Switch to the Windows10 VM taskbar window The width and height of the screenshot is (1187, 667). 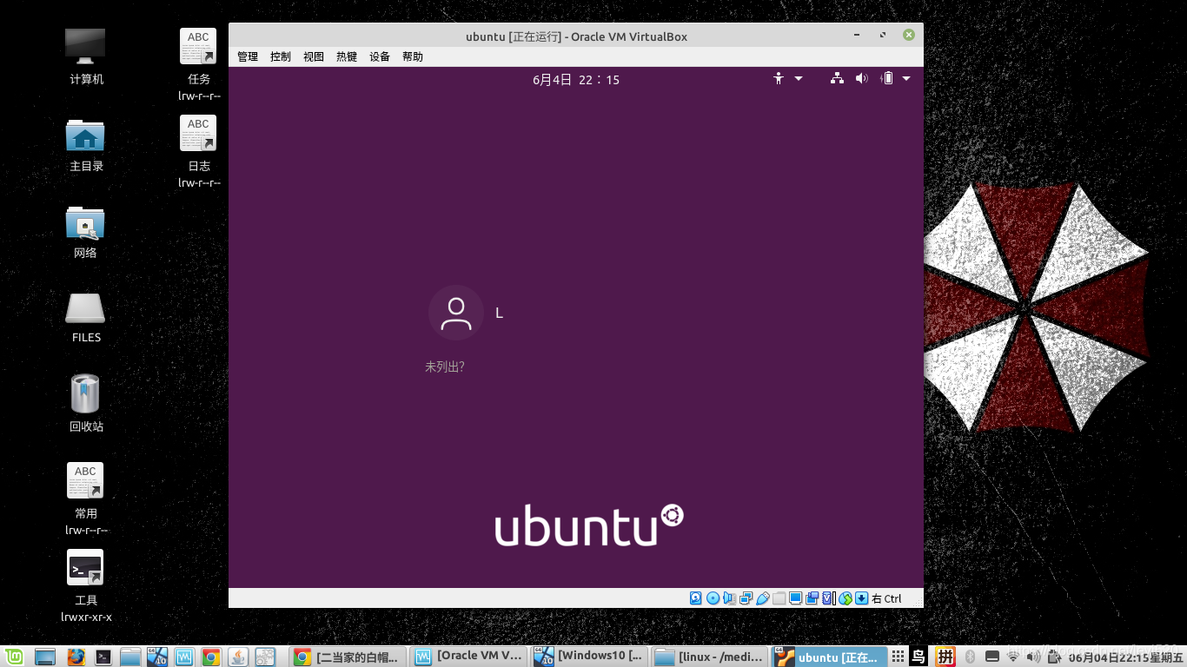(x=589, y=657)
